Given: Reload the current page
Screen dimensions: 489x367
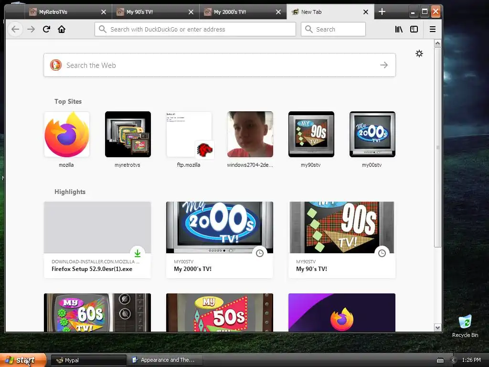Looking at the screenshot, I should click(x=46, y=29).
